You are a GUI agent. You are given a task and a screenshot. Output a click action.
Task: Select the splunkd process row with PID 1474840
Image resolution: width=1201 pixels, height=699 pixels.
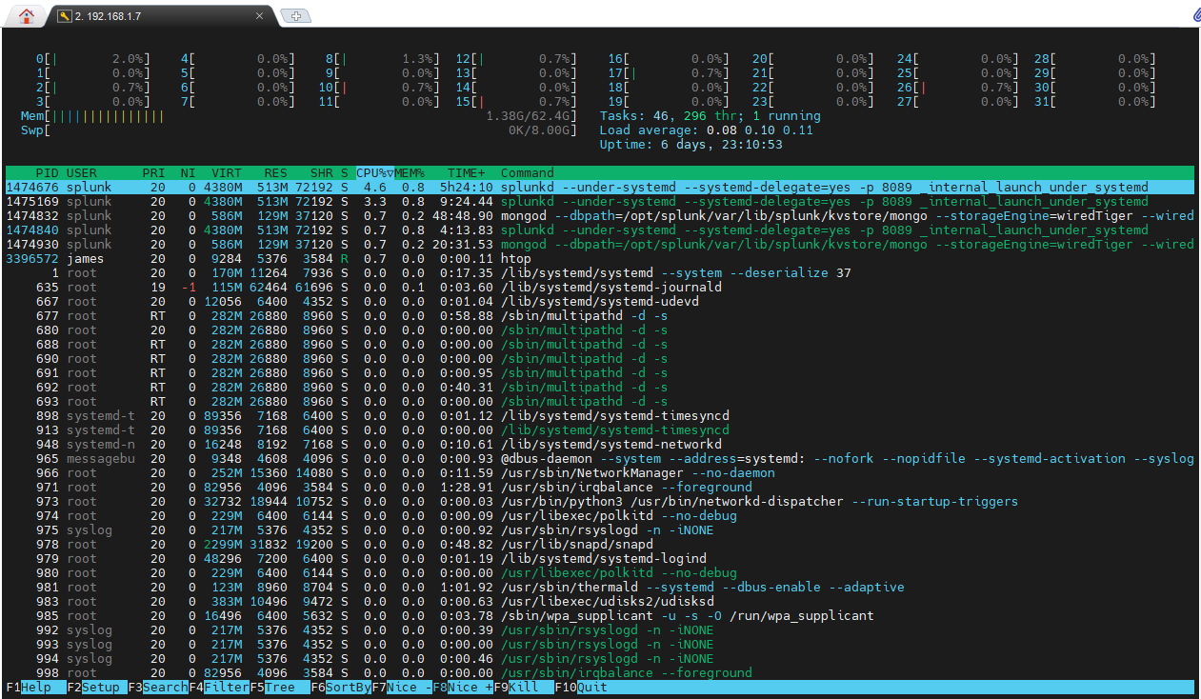pyautogui.click(x=600, y=230)
